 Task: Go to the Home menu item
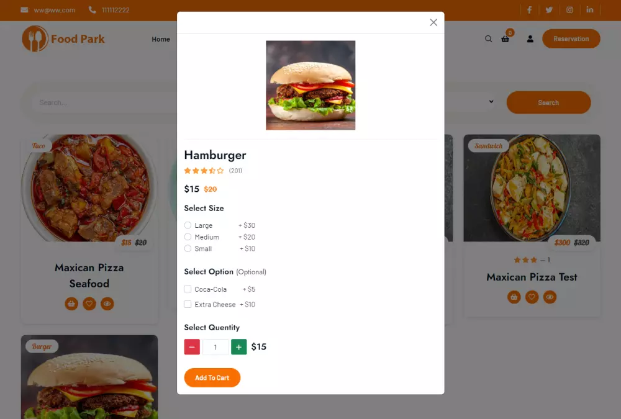161,39
